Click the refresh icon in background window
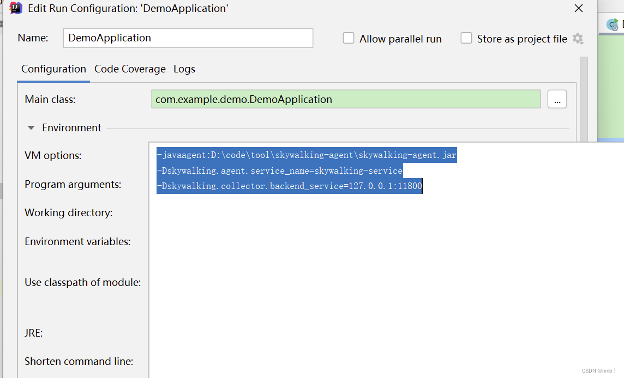The height and width of the screenshot is (378, 624). 613,25
